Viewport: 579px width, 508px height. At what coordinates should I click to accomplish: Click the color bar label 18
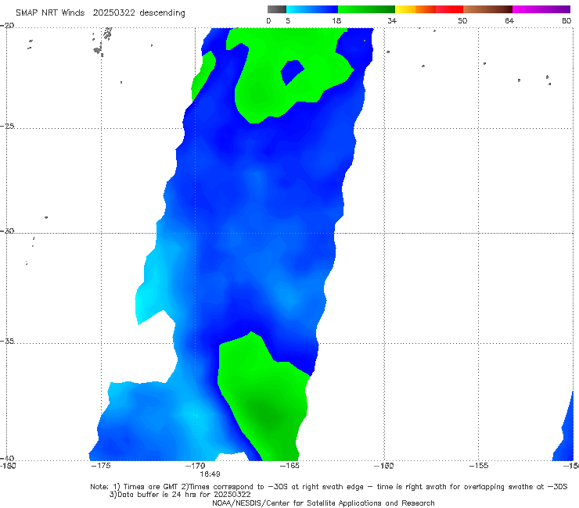pyautogui.click(x=336, y=21)
